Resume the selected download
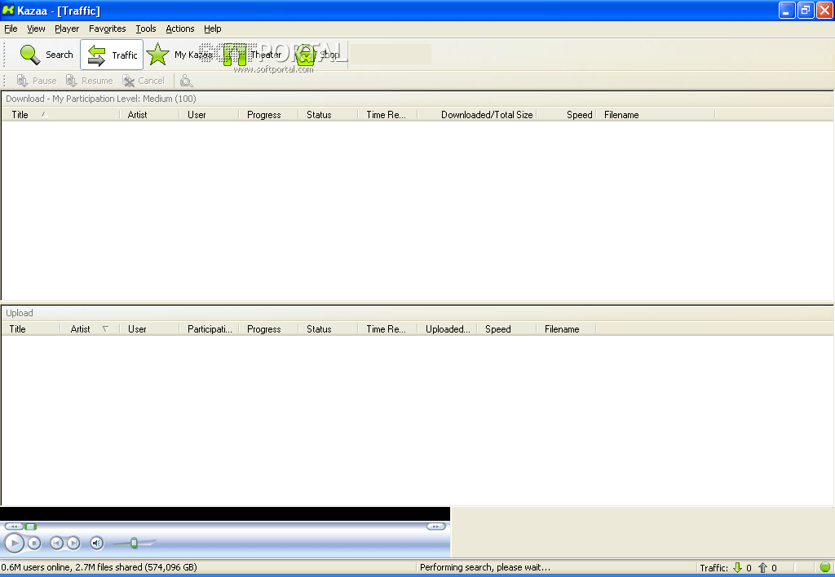This screenshot has width=835, height=577. click(90, 81)
